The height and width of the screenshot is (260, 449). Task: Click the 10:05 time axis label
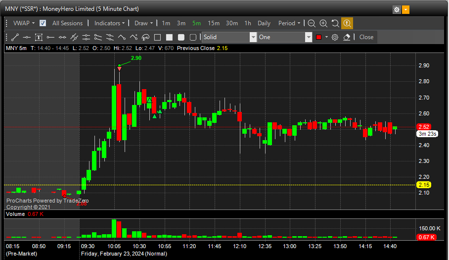pos(114,246)
